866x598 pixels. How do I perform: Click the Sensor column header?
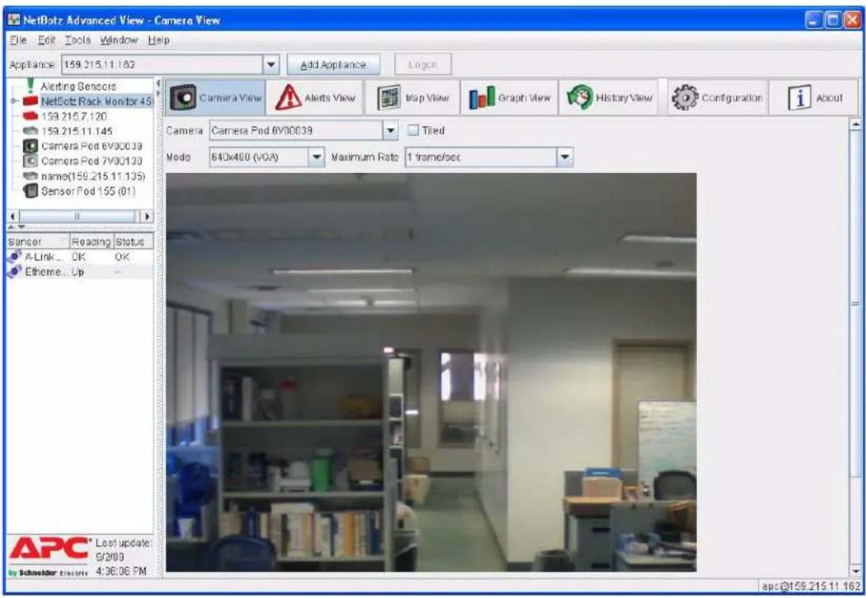click(37, 242)
